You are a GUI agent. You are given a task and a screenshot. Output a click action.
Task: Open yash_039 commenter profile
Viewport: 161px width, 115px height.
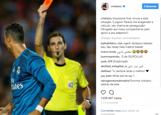click(x=106, y=61)
